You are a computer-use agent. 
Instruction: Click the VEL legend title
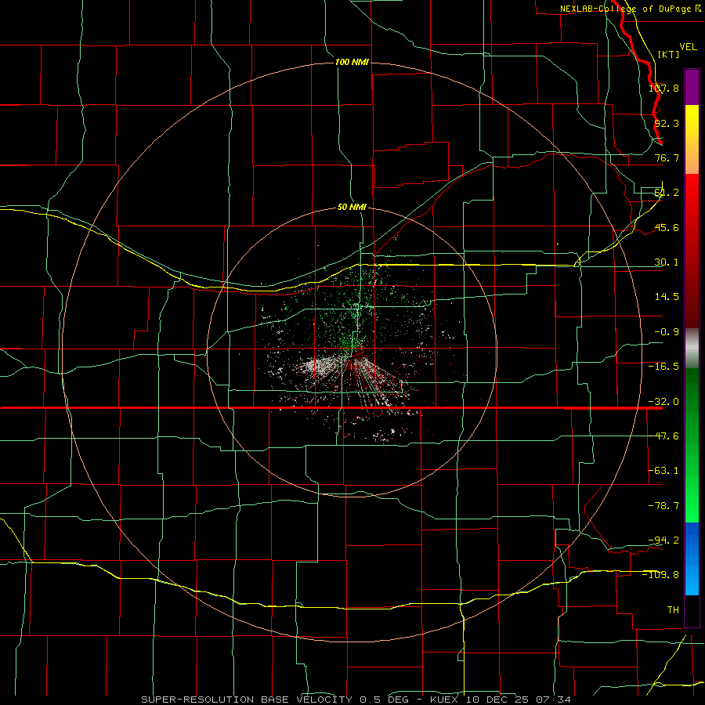(689, 47)
